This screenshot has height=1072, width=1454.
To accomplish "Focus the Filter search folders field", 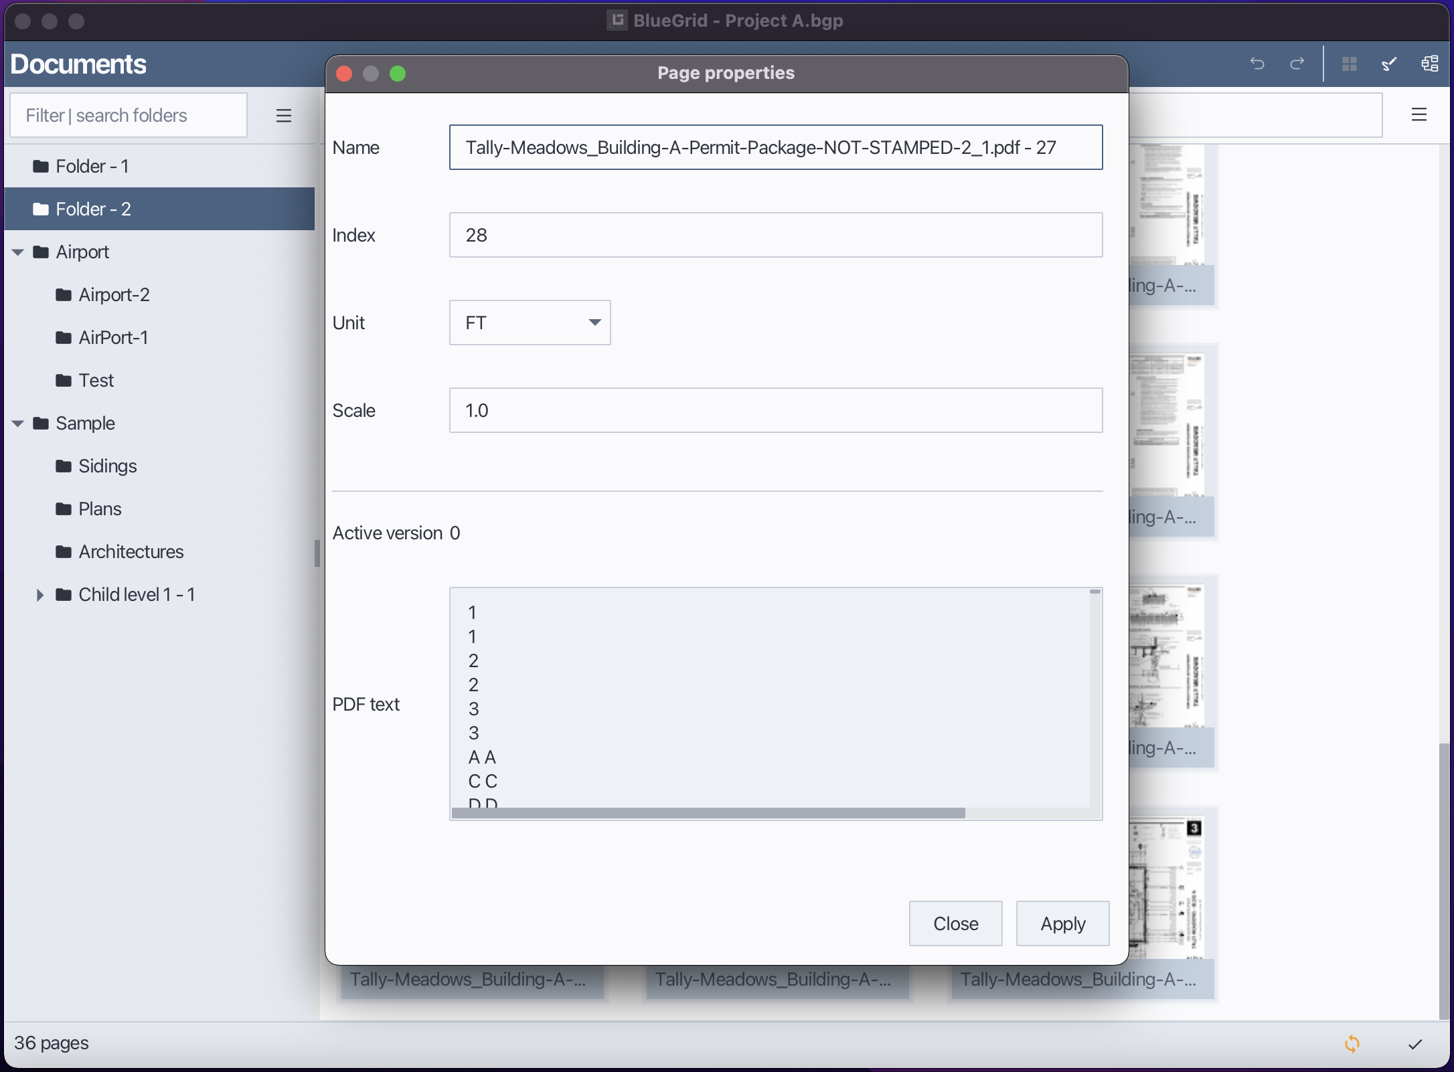I will click(x=129, y=116).
